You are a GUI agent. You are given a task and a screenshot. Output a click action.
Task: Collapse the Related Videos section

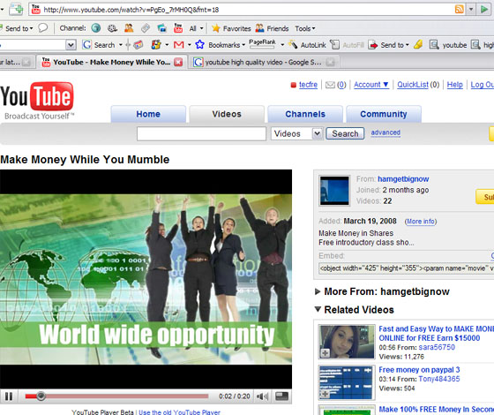(x=355, y=310)
